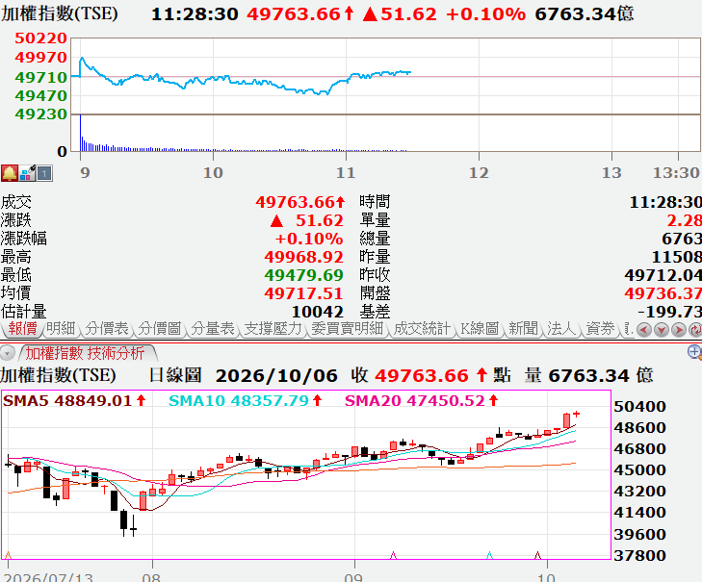
Task: Open the 委買賣明細 tab
Action: (x=348, y=329)
